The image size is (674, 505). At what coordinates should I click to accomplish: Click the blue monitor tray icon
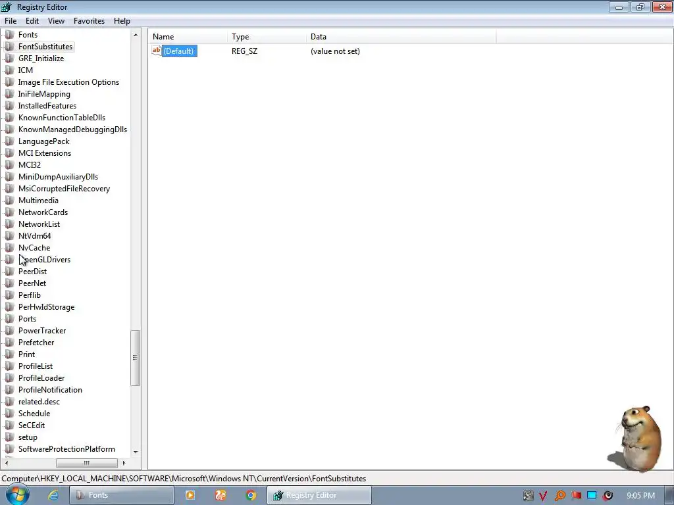pos(592,495)
